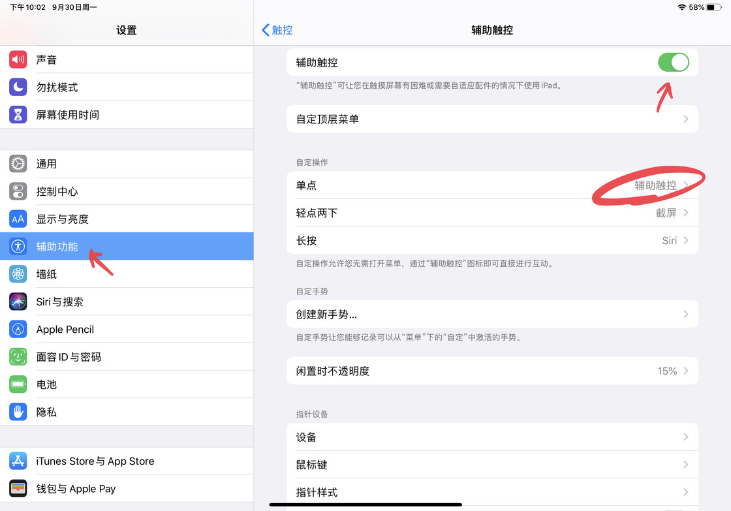Open 声音 settings via the speaker icon
This screenshot has height=511, width=731.
(18, 59)
